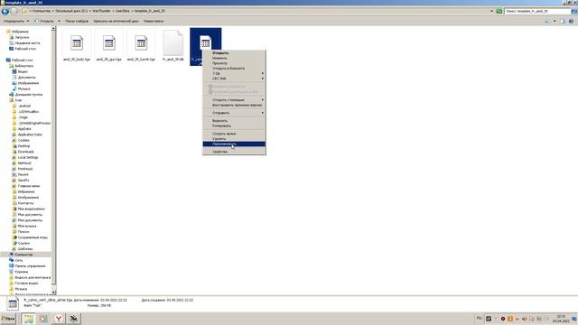
Task: Select the Ivan user folder
Action: (x=18, y=100)
